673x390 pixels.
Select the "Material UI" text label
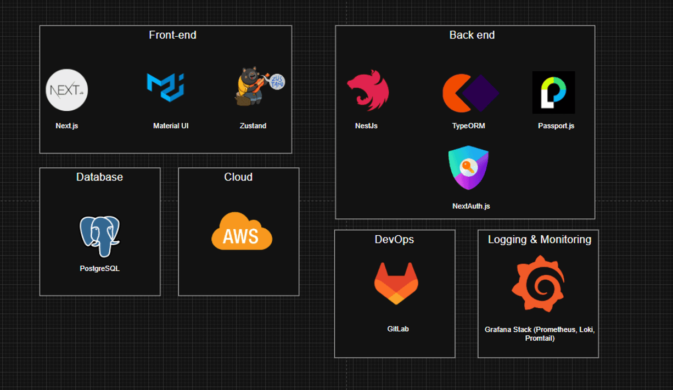click(x=171, y=126)
